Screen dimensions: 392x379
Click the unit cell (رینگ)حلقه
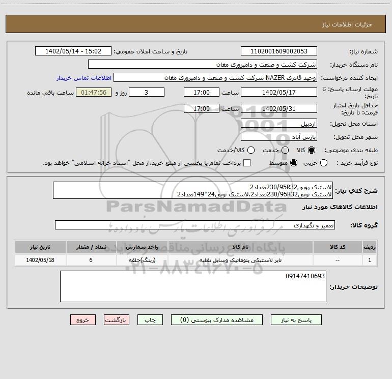[142, 260]
